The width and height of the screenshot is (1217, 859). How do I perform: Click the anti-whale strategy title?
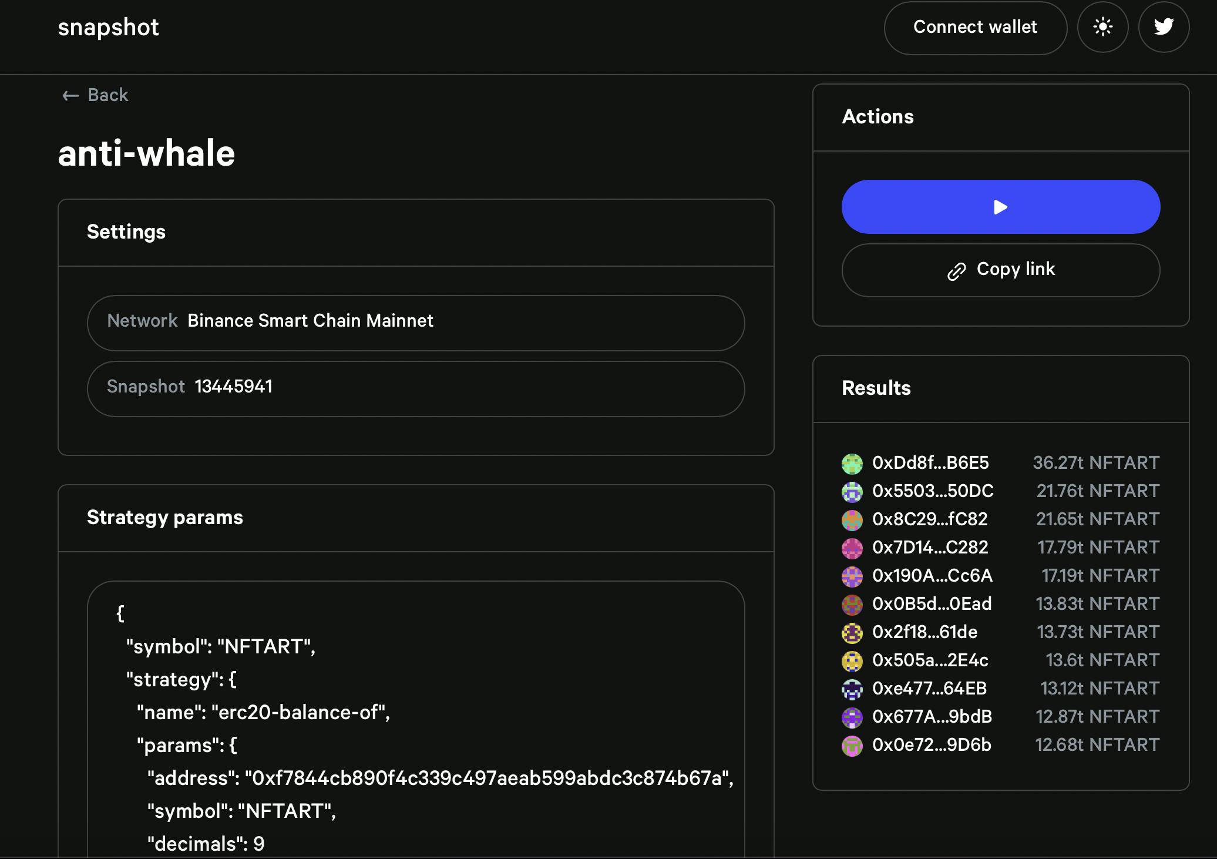[146, 153]
